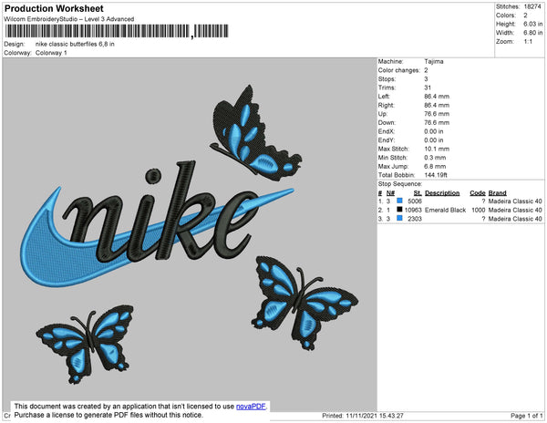Click the Up value 76.6 mm
The width and height of the screenshot is (547, 423).
437,114
